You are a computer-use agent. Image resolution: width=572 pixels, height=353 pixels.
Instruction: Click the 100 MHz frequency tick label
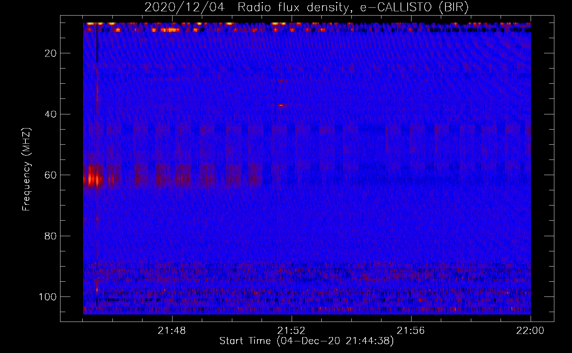(x=48, y=297)
